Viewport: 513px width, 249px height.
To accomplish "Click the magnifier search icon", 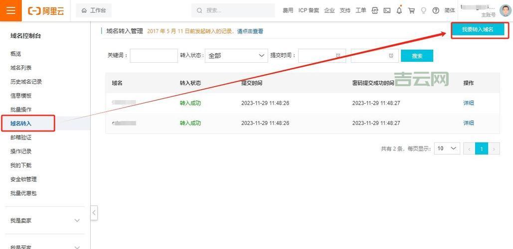I will [199, 10].
